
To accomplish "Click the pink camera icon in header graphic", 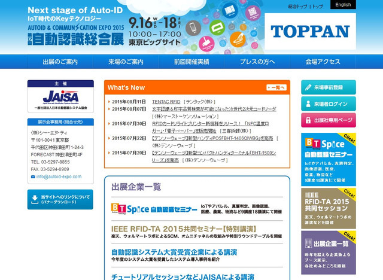I will click(x=206, y=44).
